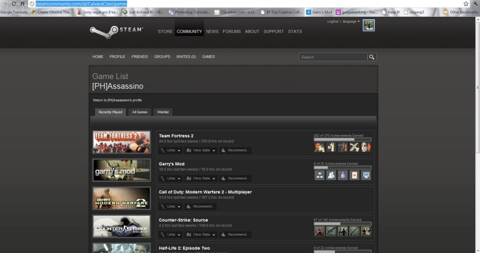
Task: Expand Links dropdown for Counter-Strike: Source
Action: point(170,235)
